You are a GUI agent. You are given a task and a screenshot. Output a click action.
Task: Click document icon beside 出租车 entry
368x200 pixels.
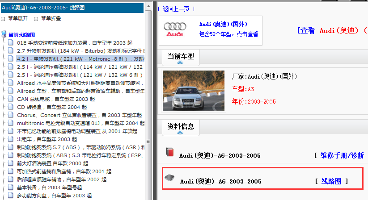tap(11, 139)
